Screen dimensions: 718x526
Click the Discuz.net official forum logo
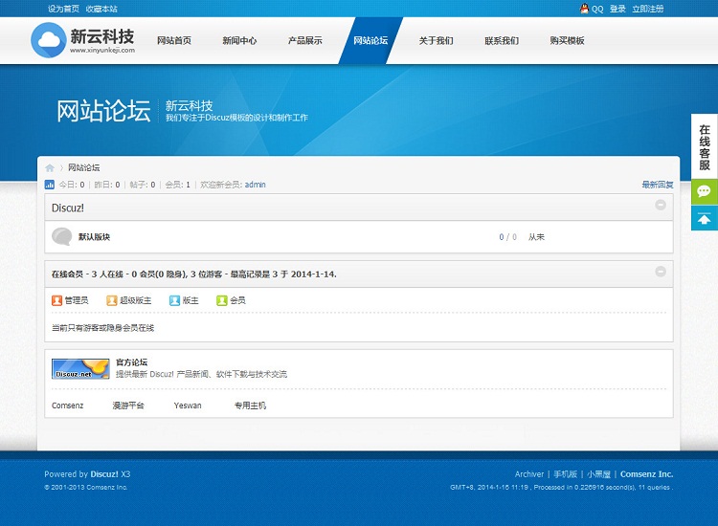tap(79, 368)
